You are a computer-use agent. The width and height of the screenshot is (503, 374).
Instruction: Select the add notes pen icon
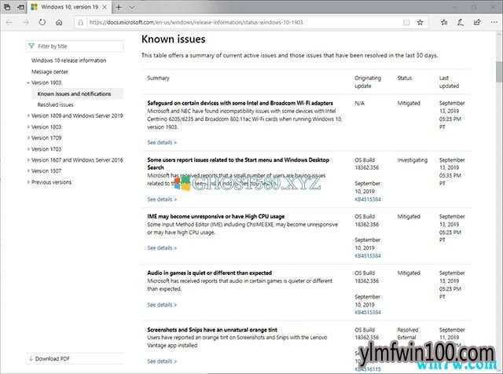[461, 23]
